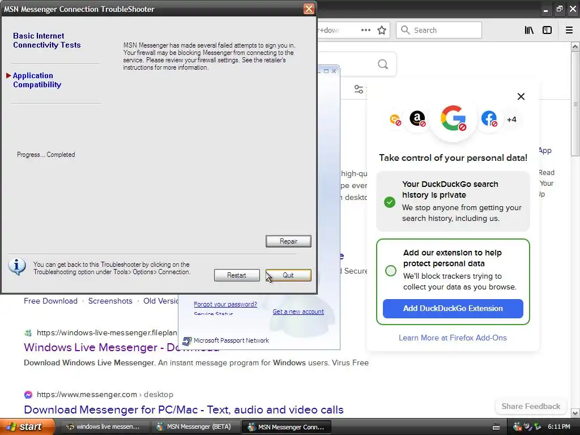
Task: Click the Firefox page scrollbar up arrow
Action: click(575, 46)
